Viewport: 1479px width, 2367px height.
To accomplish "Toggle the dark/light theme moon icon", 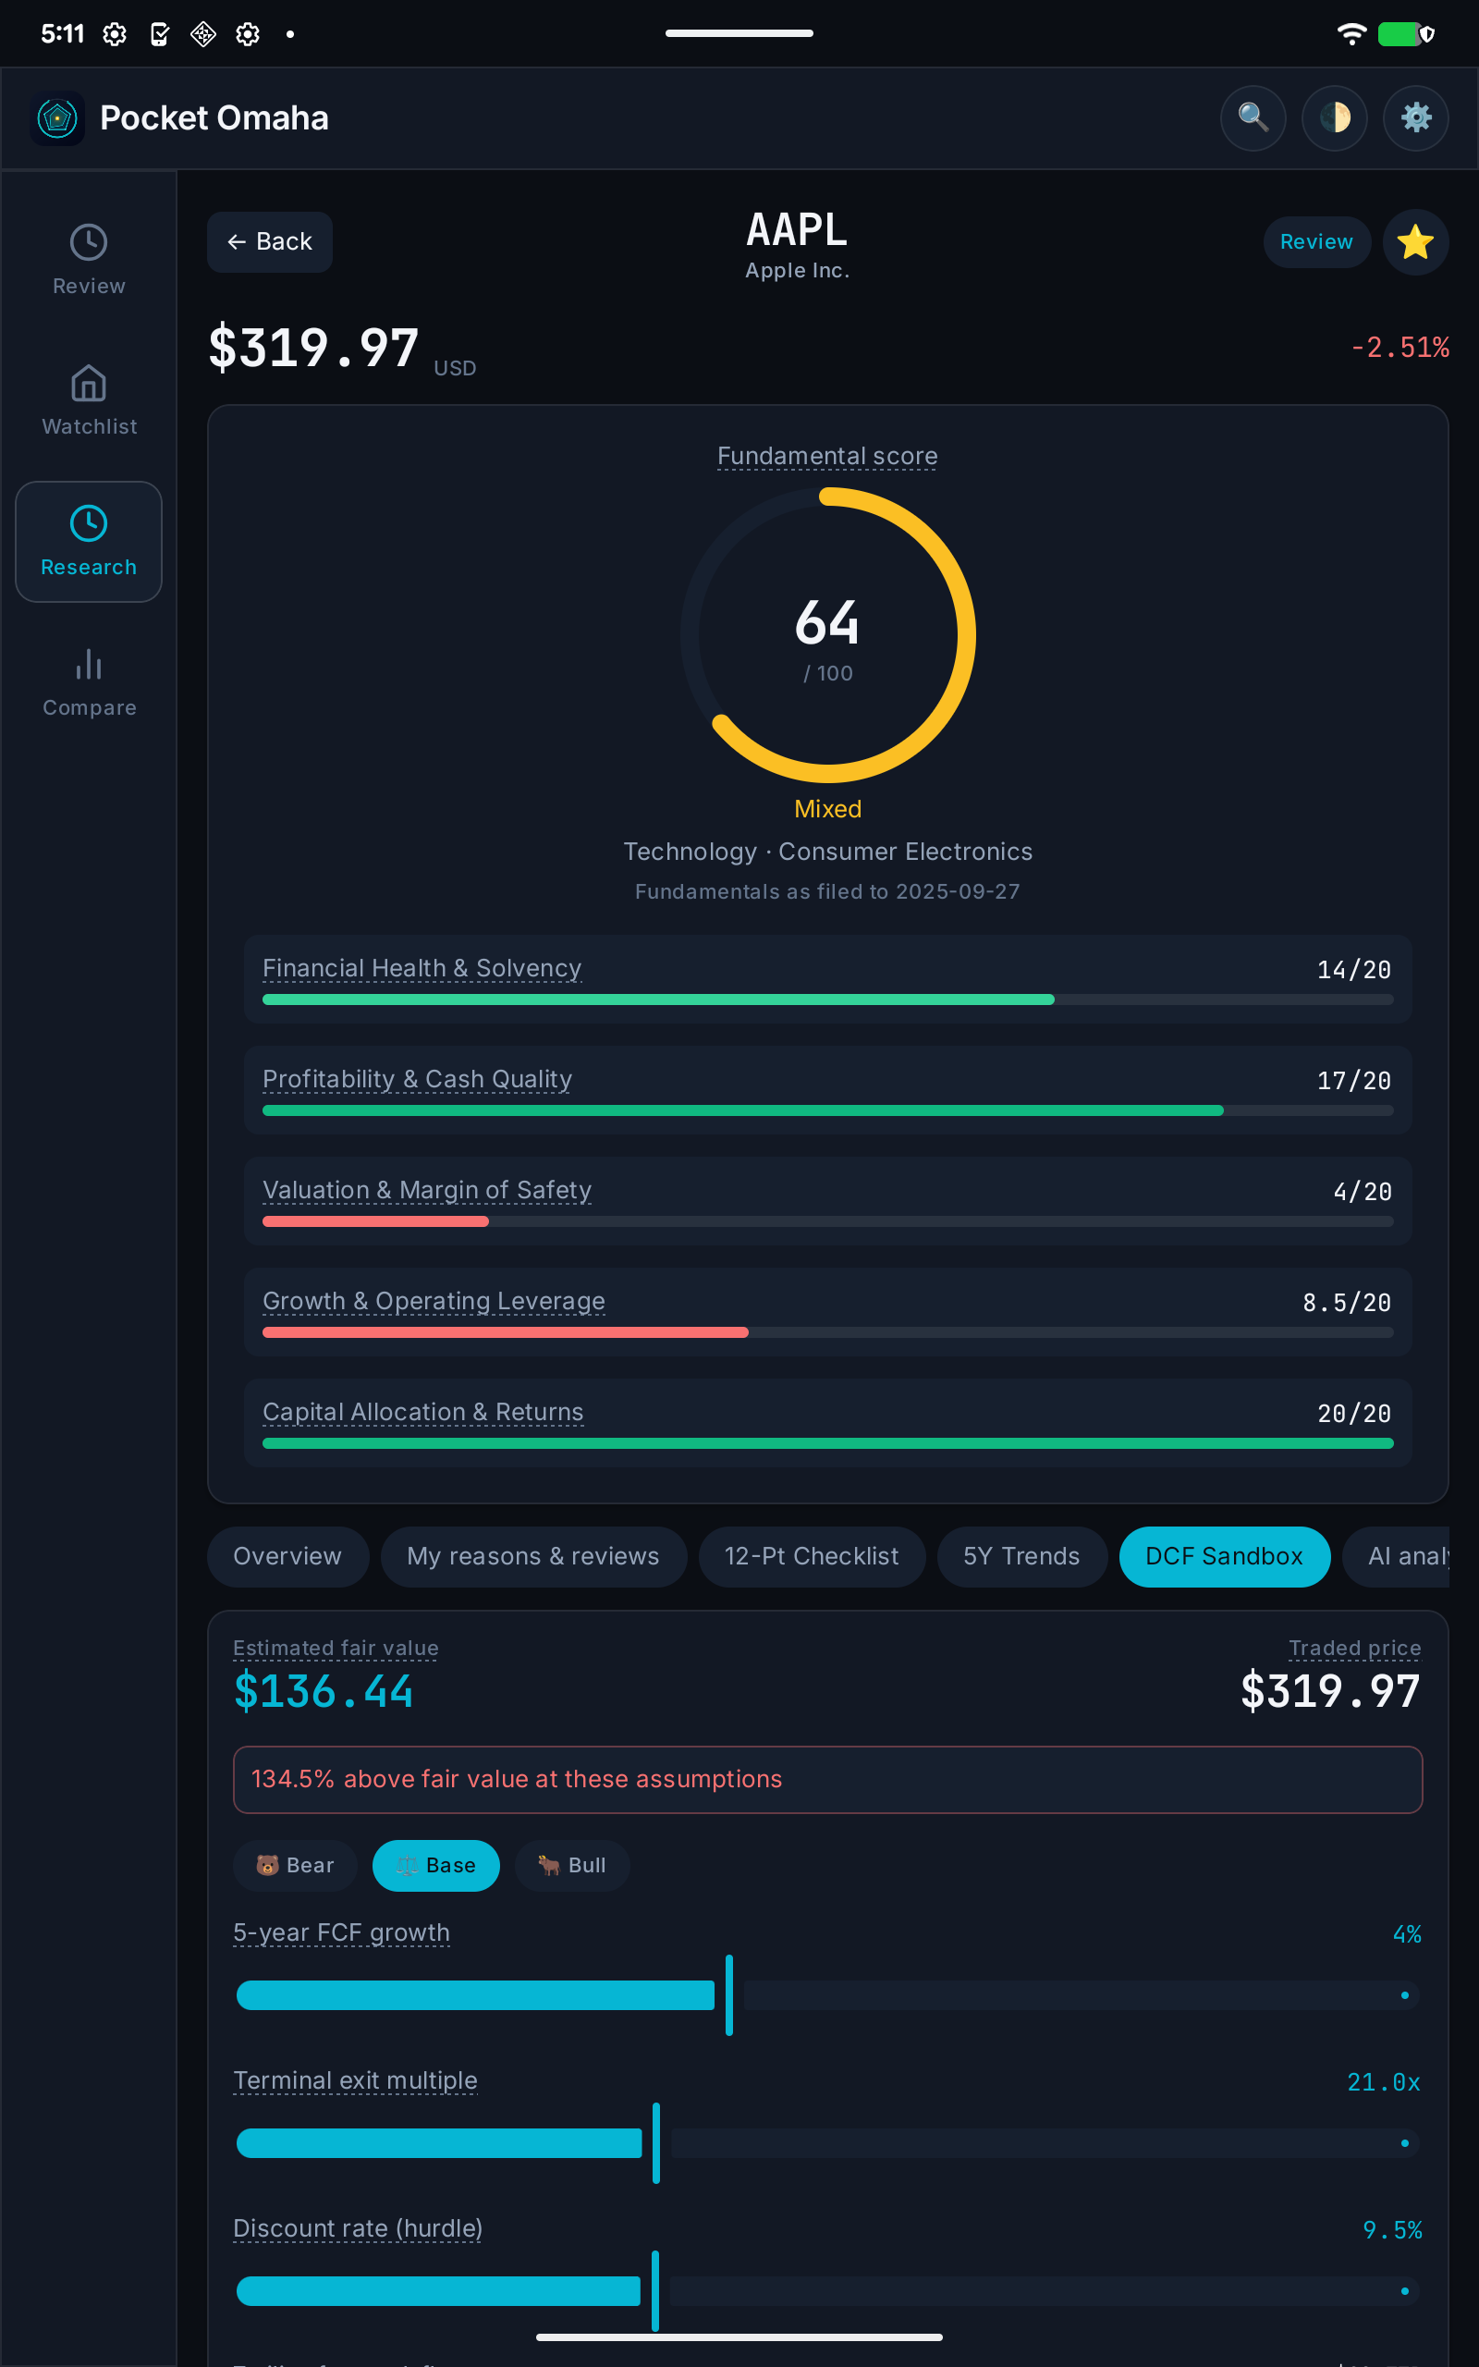I will 1334,118.
